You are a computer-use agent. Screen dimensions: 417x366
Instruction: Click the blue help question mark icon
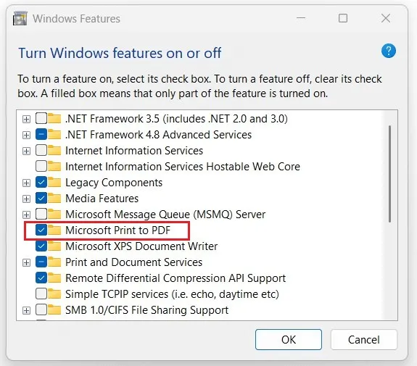coord(388,51)
